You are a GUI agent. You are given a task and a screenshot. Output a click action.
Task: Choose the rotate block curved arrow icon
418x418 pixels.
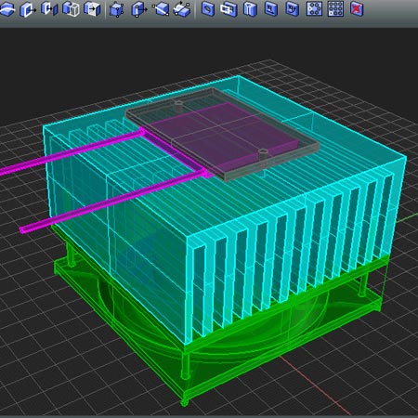click(182, 9)
